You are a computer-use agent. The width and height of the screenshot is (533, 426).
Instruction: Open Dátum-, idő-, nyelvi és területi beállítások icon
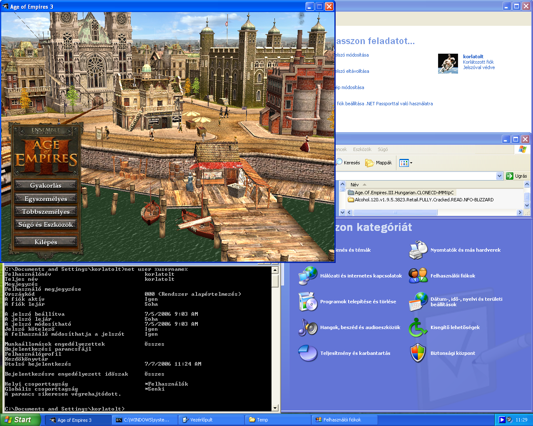[418, 302]
